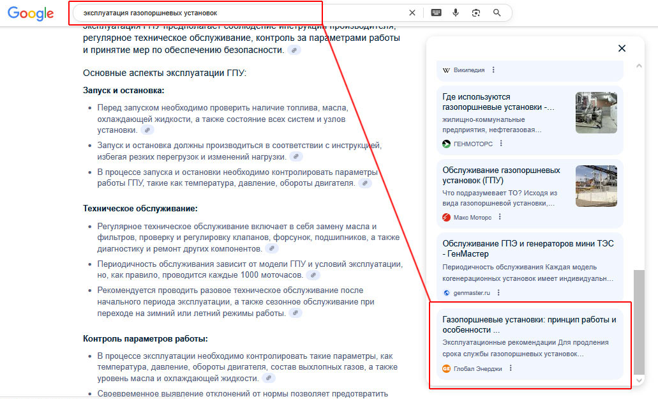This screenshot has width=658, height=399.
Task: Open source link after 'охлаждающей жидкости' in Контроль section
Action: (x=269, y=378)
